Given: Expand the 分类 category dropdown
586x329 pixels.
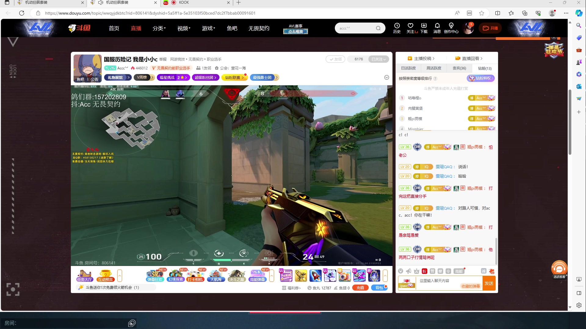Looking at the screenshot, I should coord(159,28).
